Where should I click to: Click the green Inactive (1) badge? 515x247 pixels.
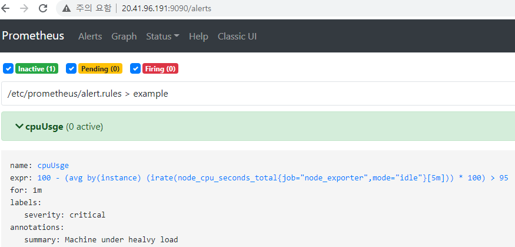[x=36, y=69]
